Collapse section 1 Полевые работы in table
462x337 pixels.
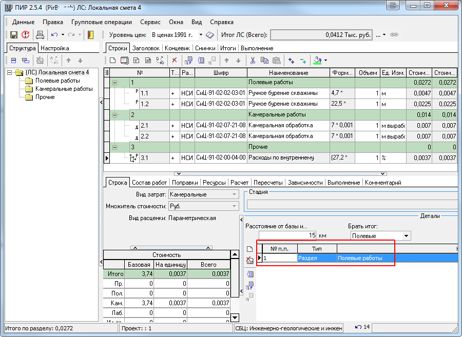114,83
